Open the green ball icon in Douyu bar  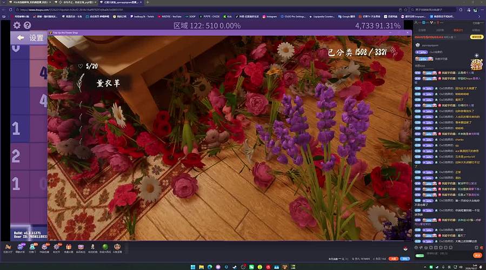(105, 247)
